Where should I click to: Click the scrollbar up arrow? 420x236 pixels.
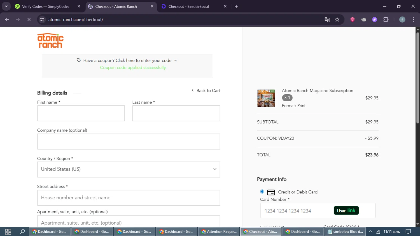click(x=418, y=29)
